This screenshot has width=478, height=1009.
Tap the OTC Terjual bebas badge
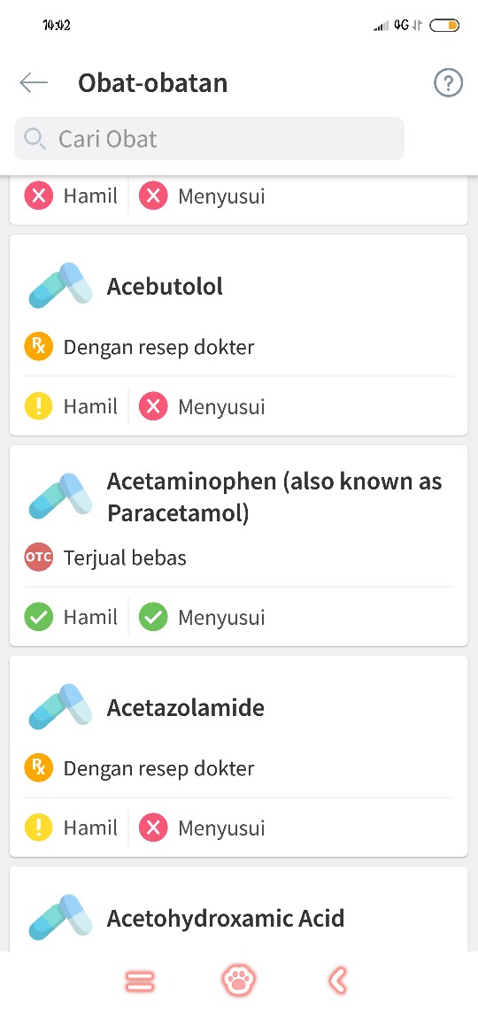[x=39, y=558]
